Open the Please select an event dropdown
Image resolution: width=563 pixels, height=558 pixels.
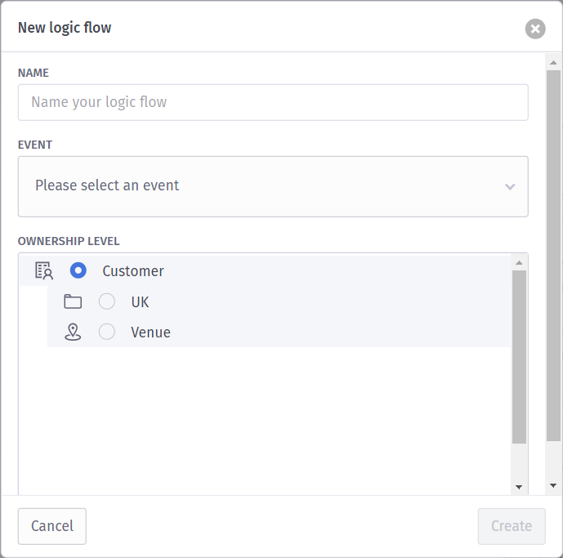point(261,186)
